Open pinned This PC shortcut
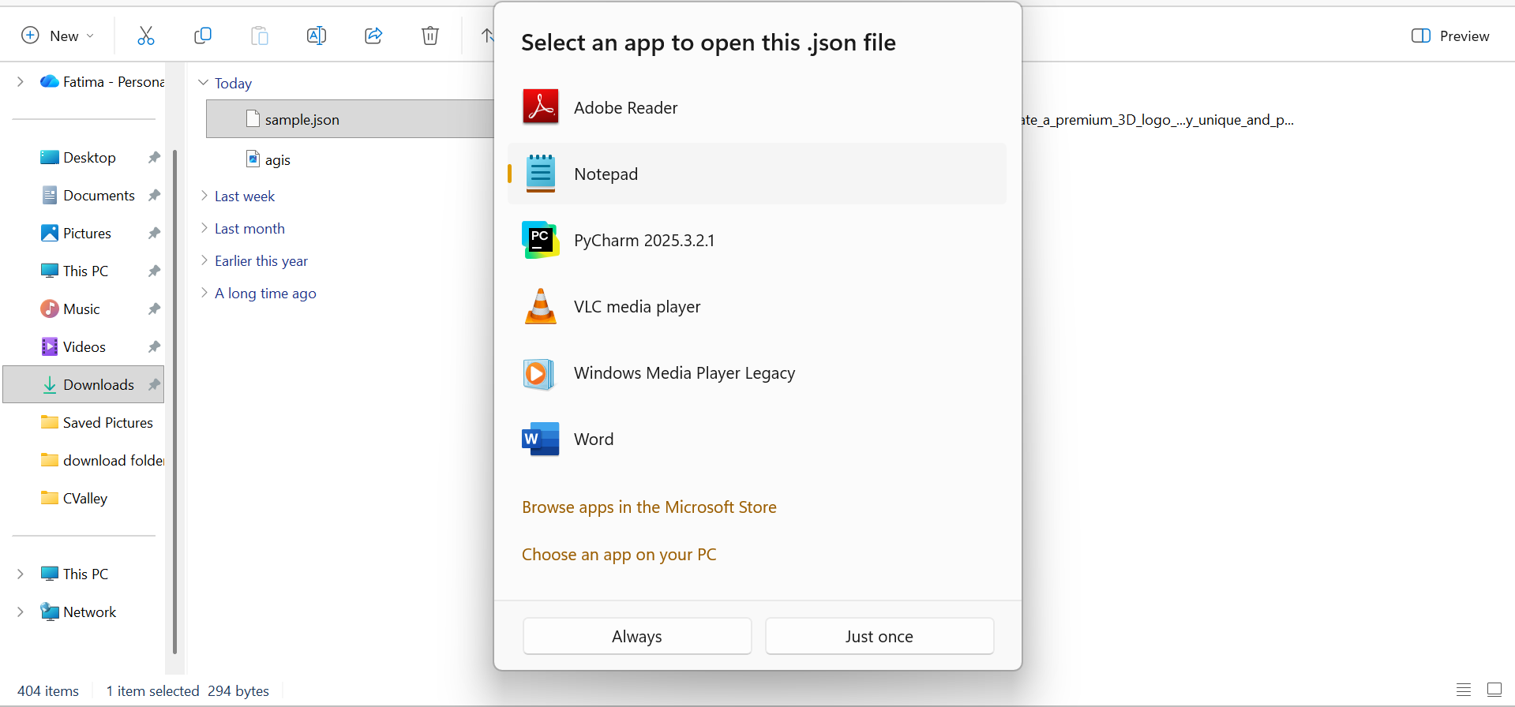 point(74,271)
